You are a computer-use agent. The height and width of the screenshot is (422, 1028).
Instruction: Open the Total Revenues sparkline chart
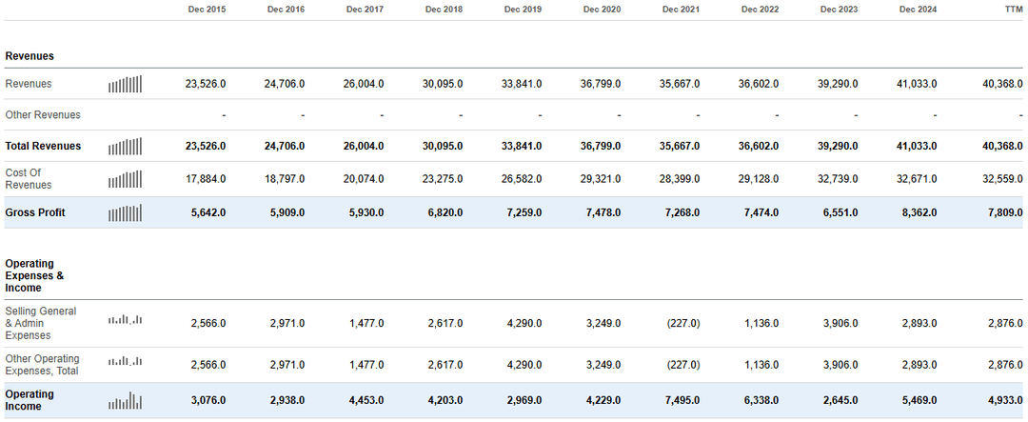pyautogui.click(x=125, y=147)
